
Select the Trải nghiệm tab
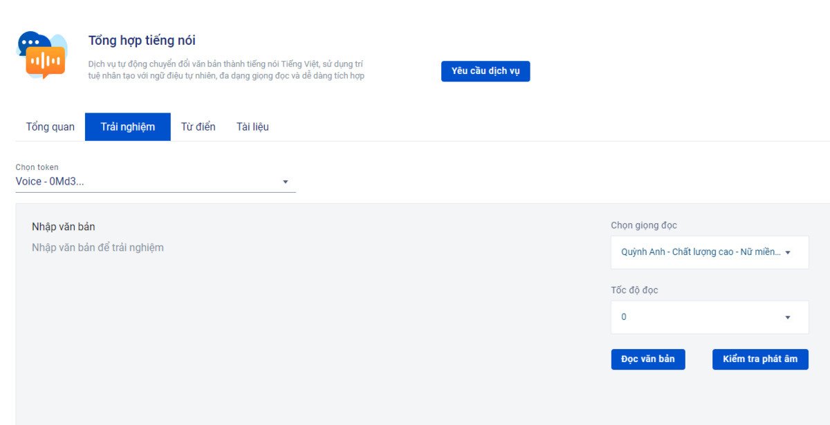pos(127,127)
